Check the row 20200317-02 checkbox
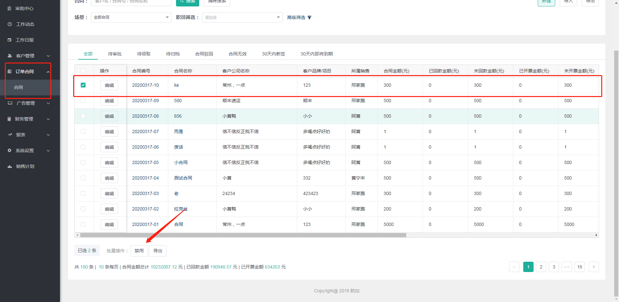Screen dimensions: 619x302 83,209
